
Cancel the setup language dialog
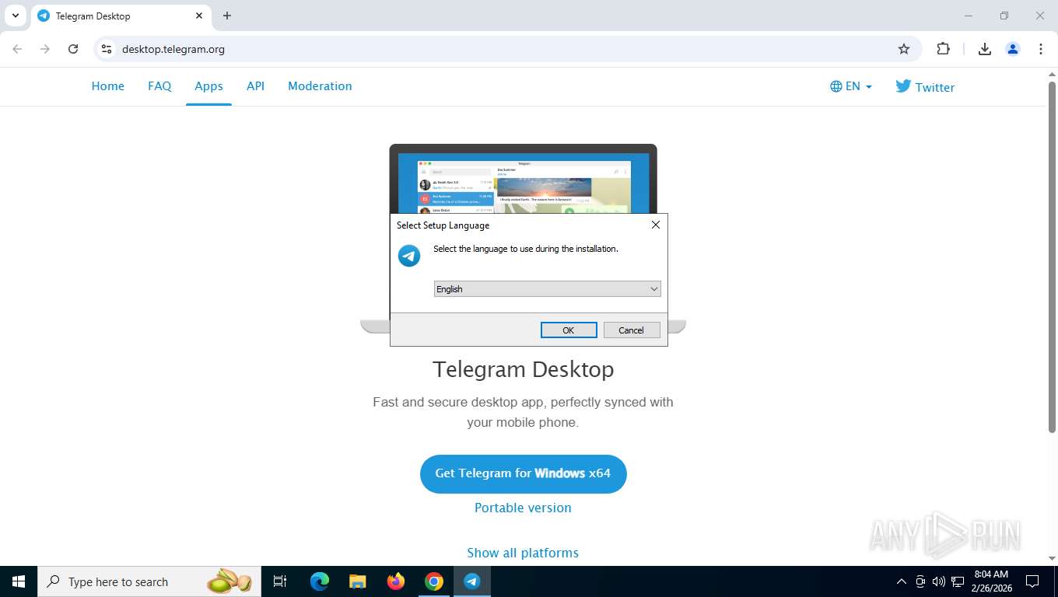pos(631,330)
